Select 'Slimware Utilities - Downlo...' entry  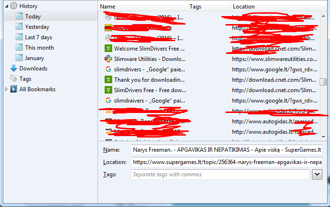tap(150, 59)
